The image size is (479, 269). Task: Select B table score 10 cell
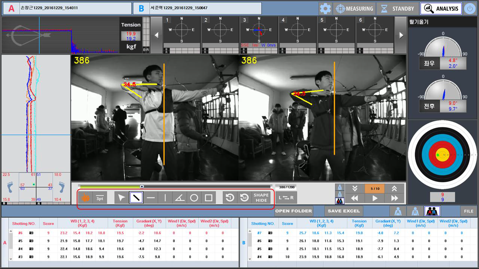(x=287, y=257)
